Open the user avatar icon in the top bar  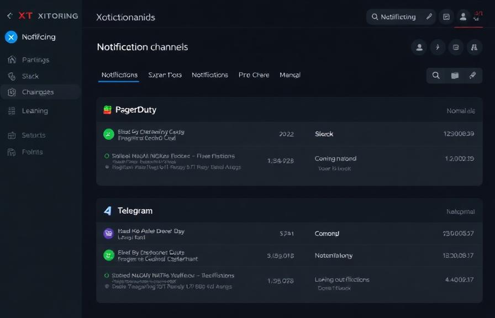(463, 17)
